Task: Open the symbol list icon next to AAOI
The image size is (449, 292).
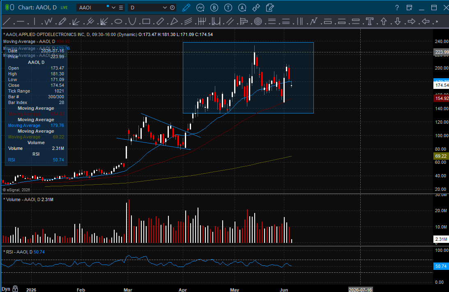Action: 121,8
